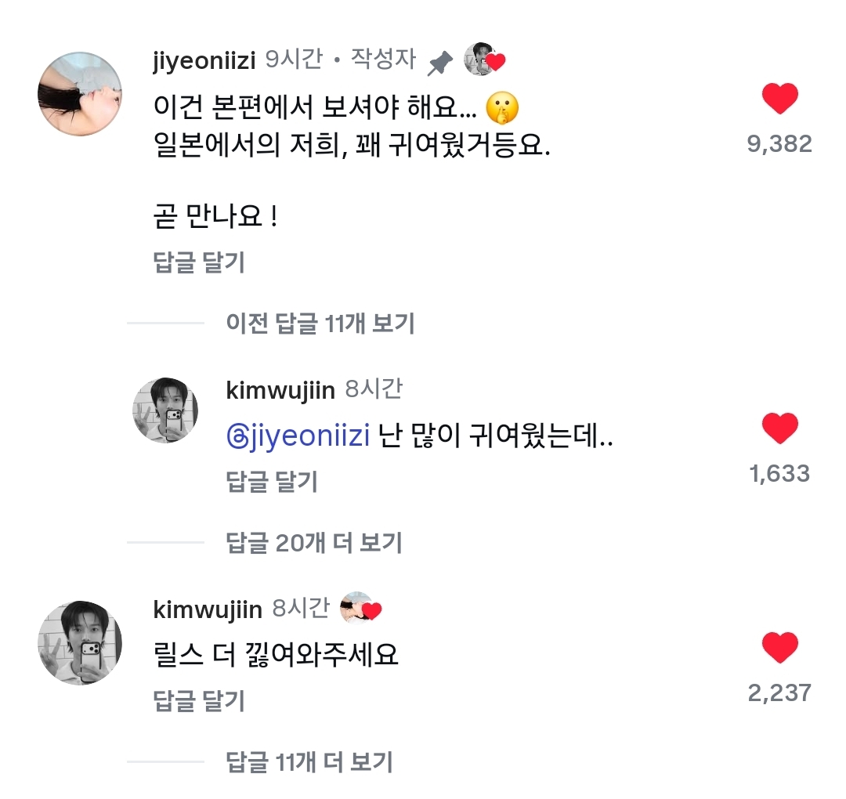Click the 9,382 like count
Image resolution: width=846 pixels, height=799 pixels.
point(779,144)
